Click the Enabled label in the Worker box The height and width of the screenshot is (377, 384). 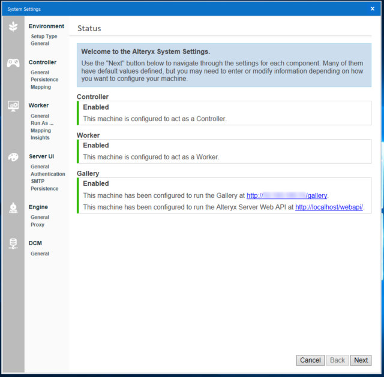tap(96, 145)
